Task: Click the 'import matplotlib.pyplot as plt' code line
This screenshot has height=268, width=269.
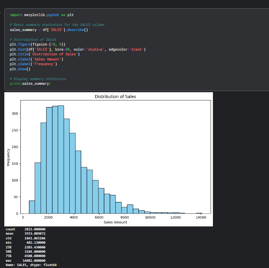Action: (42, 15)
